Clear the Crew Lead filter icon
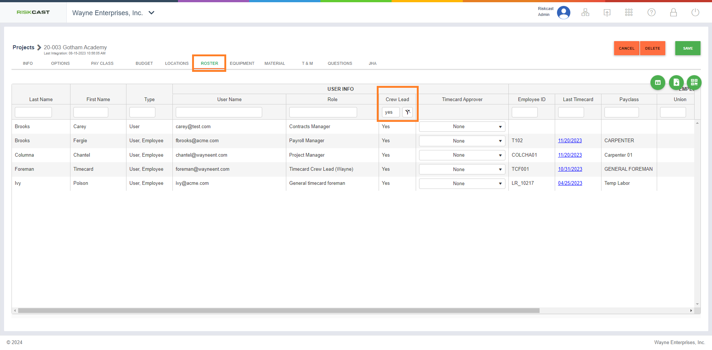Screen dimensions: 712x350 pyautogui.click(x=408, y=112)
